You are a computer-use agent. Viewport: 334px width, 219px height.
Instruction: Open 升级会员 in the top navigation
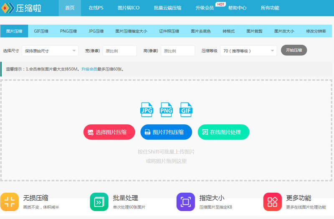point(205,8)
